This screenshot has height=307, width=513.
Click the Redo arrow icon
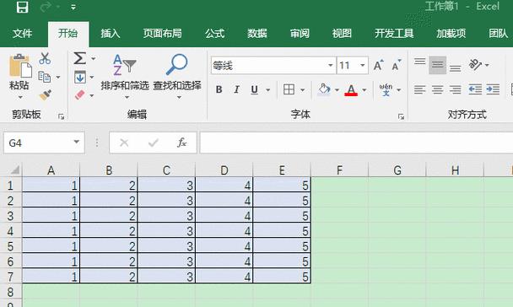tap(46, 8)
